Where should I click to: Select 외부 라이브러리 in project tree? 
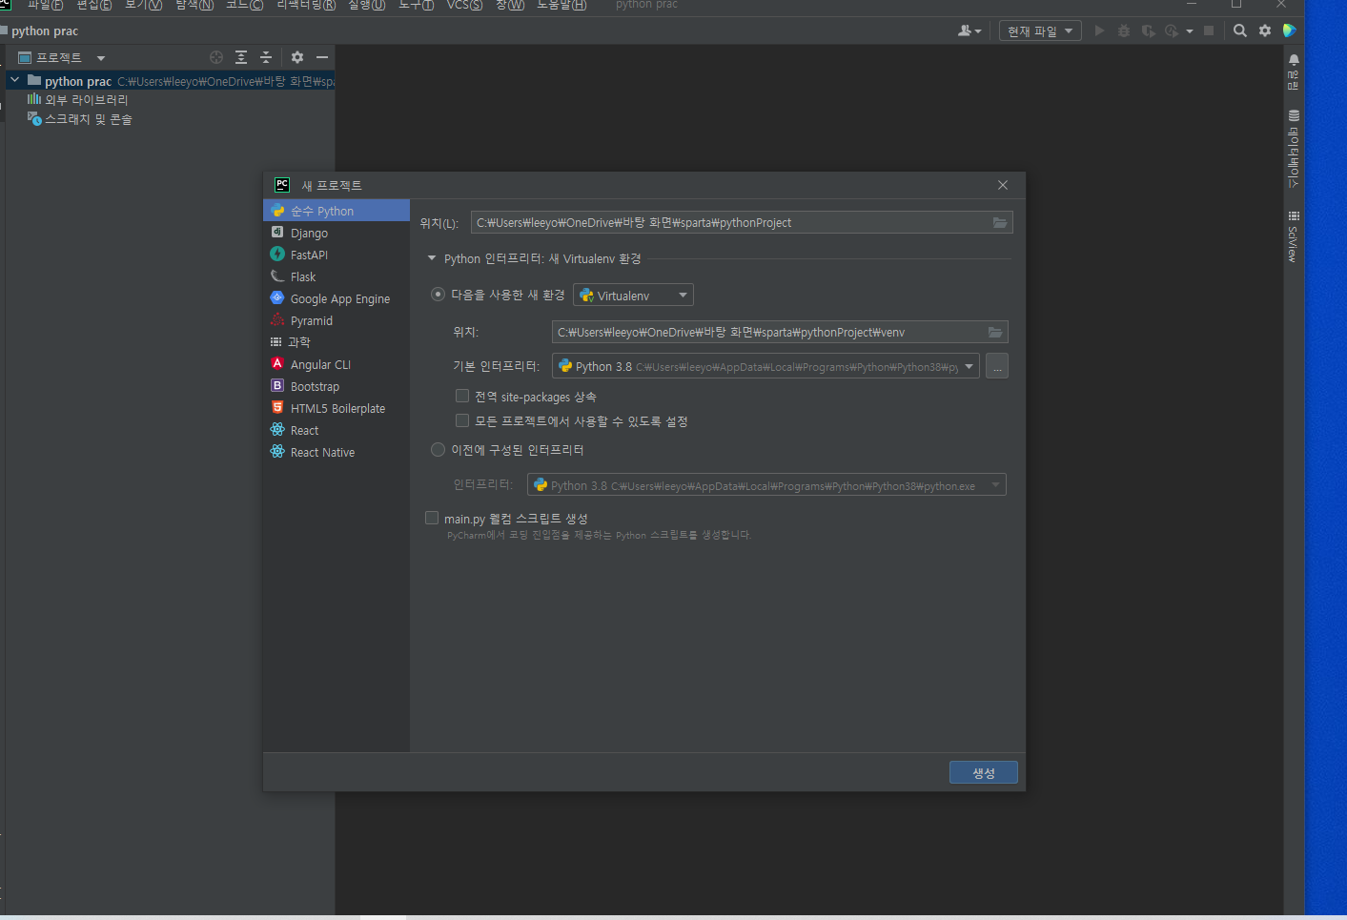pyautogui.click(x=87, y=99)
